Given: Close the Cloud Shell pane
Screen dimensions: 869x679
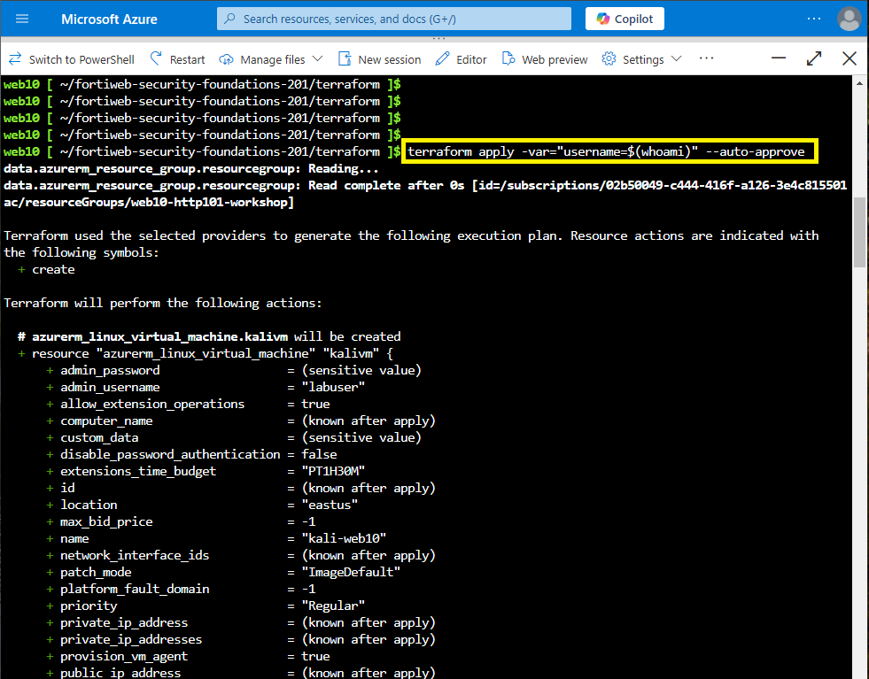Looking at the screenshot, I should [849, 58].
